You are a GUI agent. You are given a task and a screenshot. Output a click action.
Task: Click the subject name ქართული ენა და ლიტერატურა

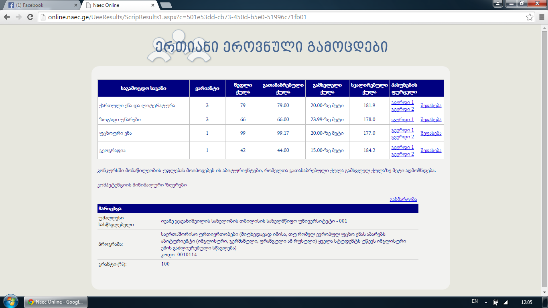(x=137, y=105)
